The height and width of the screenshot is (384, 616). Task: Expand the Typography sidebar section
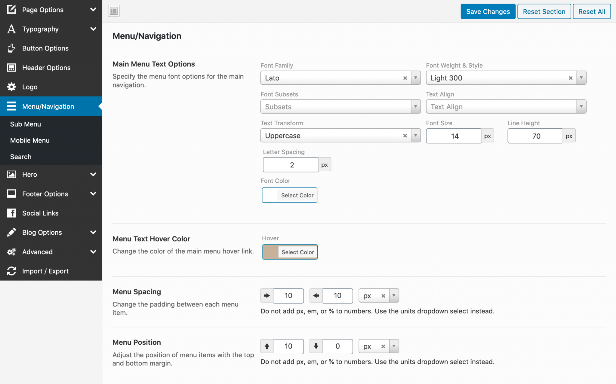pyautogui.click(x=93, y=29)
